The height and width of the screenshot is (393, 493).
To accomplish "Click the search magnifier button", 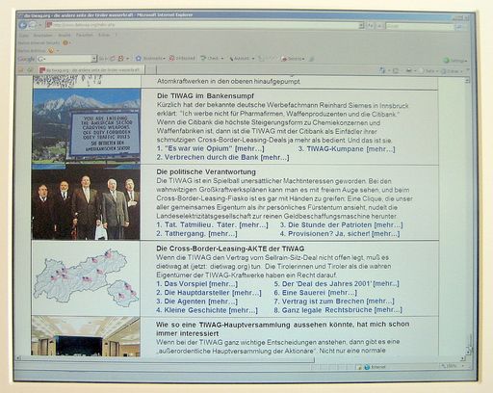I will [x=460, y=27].
